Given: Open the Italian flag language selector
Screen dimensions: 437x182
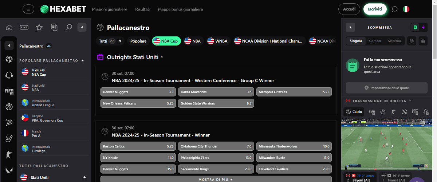Looking at the screenshot, I should [x=406, y=9].
